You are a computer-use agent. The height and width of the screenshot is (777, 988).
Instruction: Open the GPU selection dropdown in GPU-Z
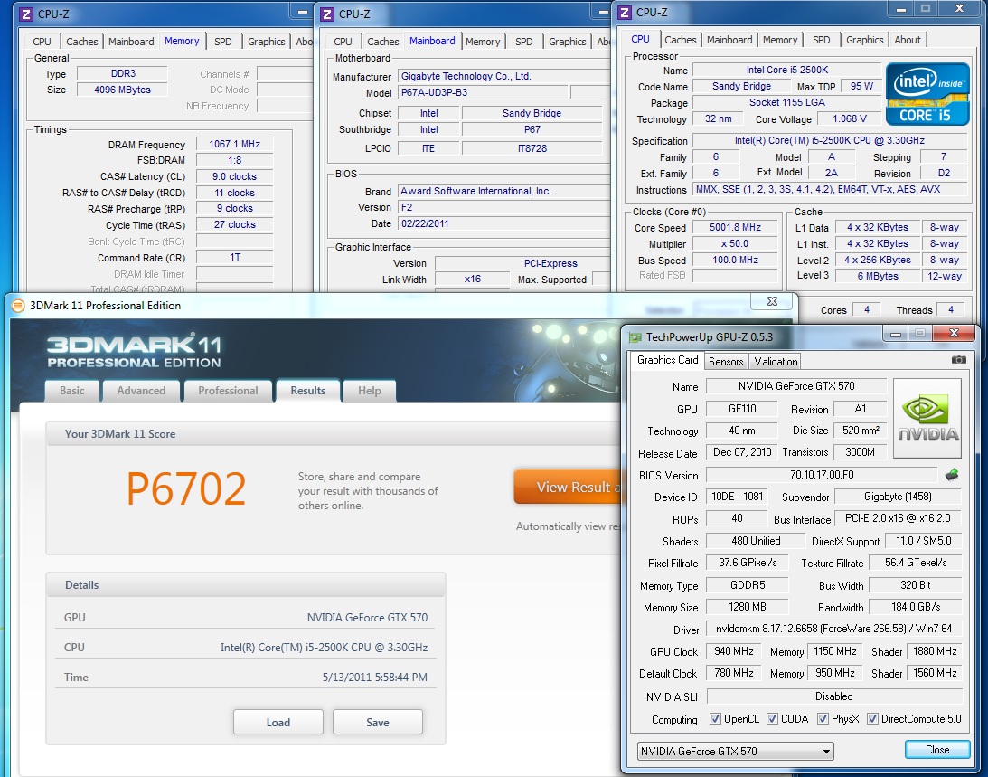pyautogui.click(x=735, y=751)
